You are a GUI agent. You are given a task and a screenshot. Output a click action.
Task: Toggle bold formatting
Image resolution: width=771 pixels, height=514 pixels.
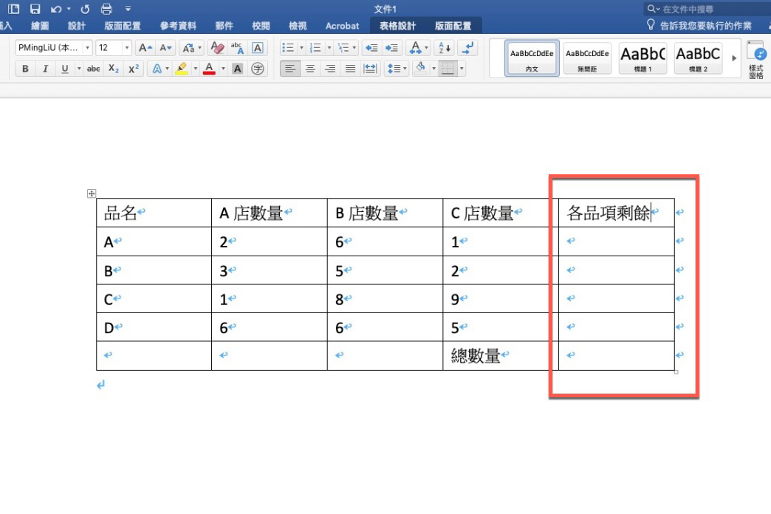click(25, 68)
